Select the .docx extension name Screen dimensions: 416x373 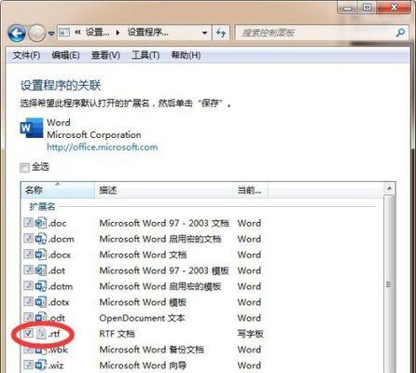(60, 255)
